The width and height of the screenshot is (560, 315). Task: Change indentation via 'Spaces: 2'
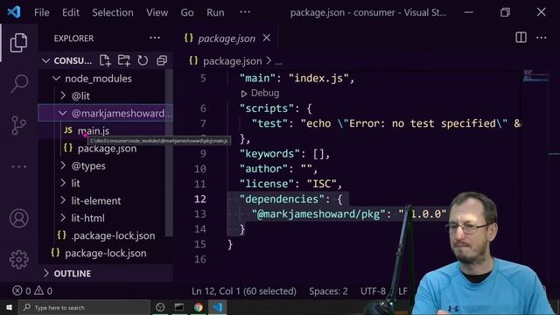tap(329, 291)
